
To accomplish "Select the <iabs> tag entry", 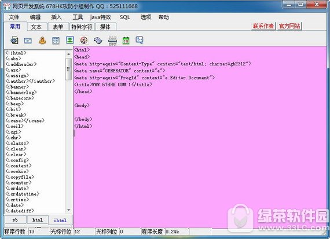I will (13, 58).
